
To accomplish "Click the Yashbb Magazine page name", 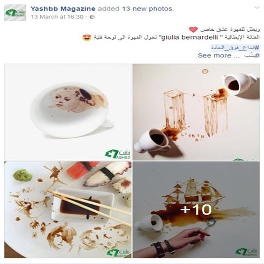I will pos(63,8).
